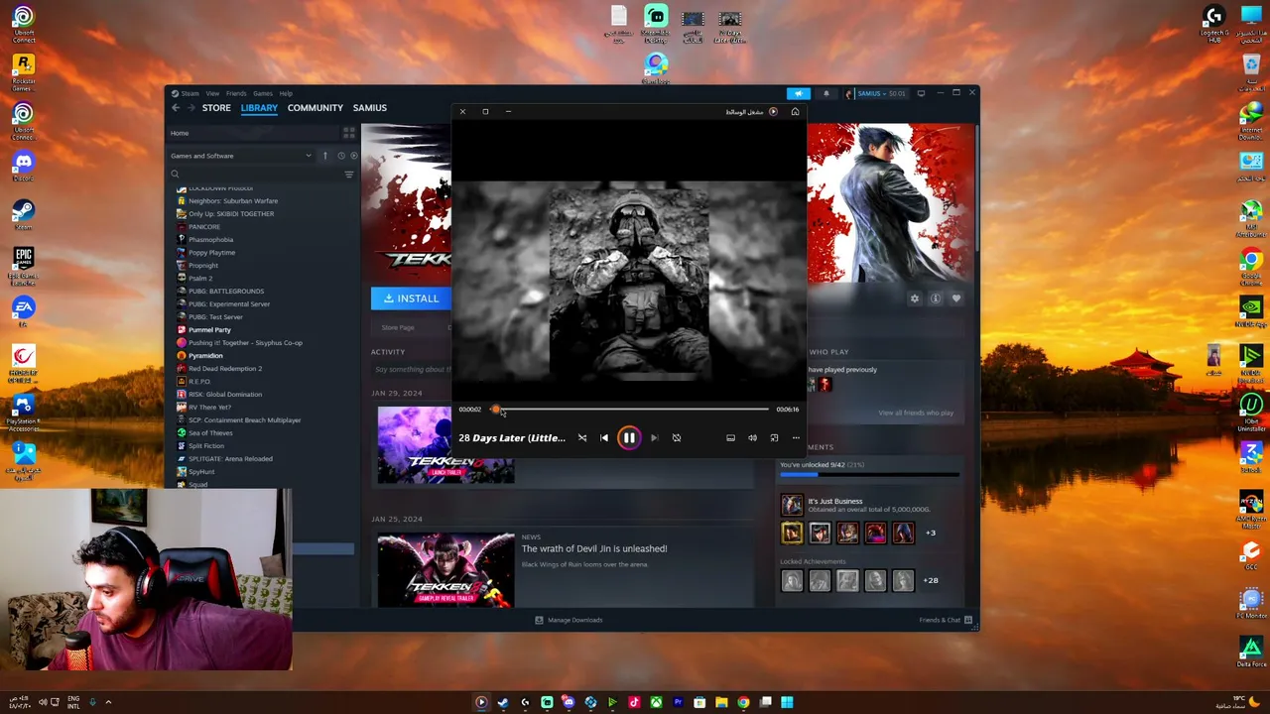1270x714 pixels.
Task: Toggle shuffle in the media player
Action: coord(582,437)
